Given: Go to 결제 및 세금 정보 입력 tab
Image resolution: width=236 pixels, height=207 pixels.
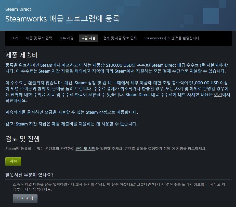Looking at the screenshot, I should 120,38.
